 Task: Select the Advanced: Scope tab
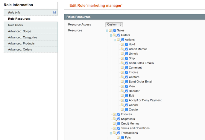(x=19, y=31)
